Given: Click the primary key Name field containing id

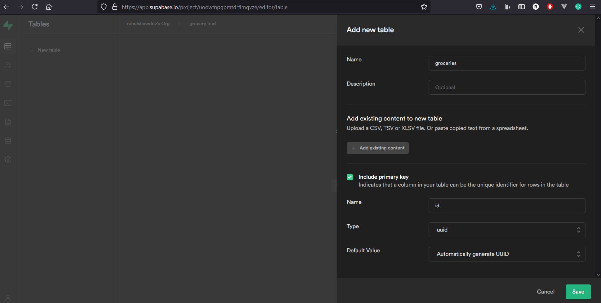Looking at the screenshot, I should (x=507, y=205).
